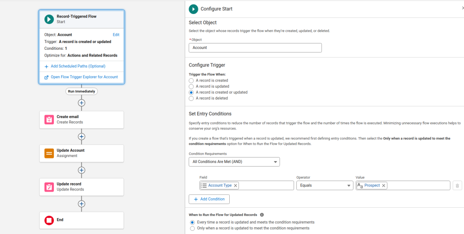Select the Create email Create Records node
Viewport: 464px width, 234px height.
[82, 119]
